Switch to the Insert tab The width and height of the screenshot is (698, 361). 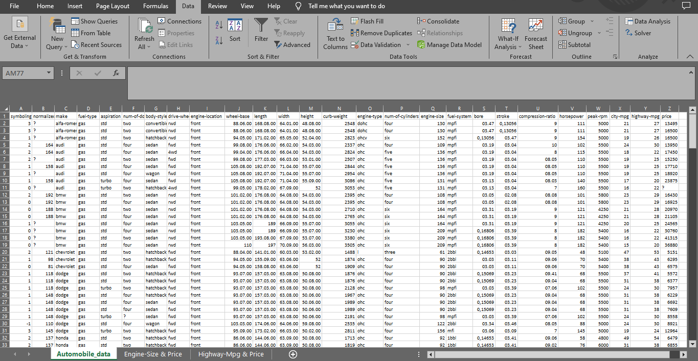75,6
